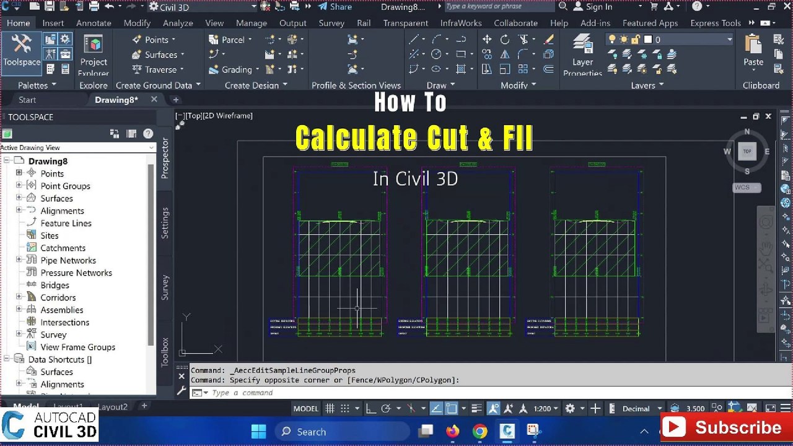Toggle polar tracking in status bar
Screen dimensions: 793x446
coord(386,408)
